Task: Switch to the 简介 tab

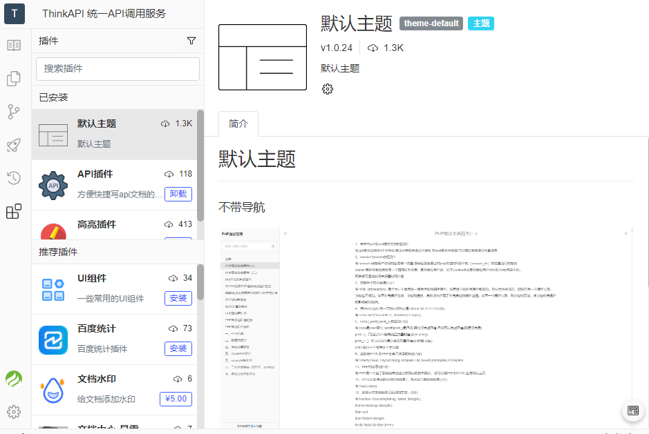Action: (x=238, y=124)
